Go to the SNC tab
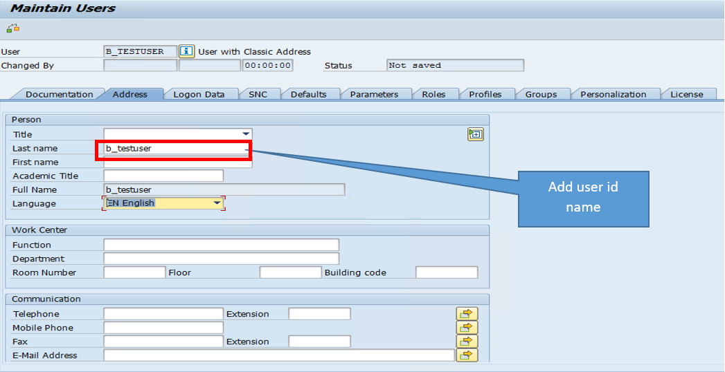 [258, 94]
